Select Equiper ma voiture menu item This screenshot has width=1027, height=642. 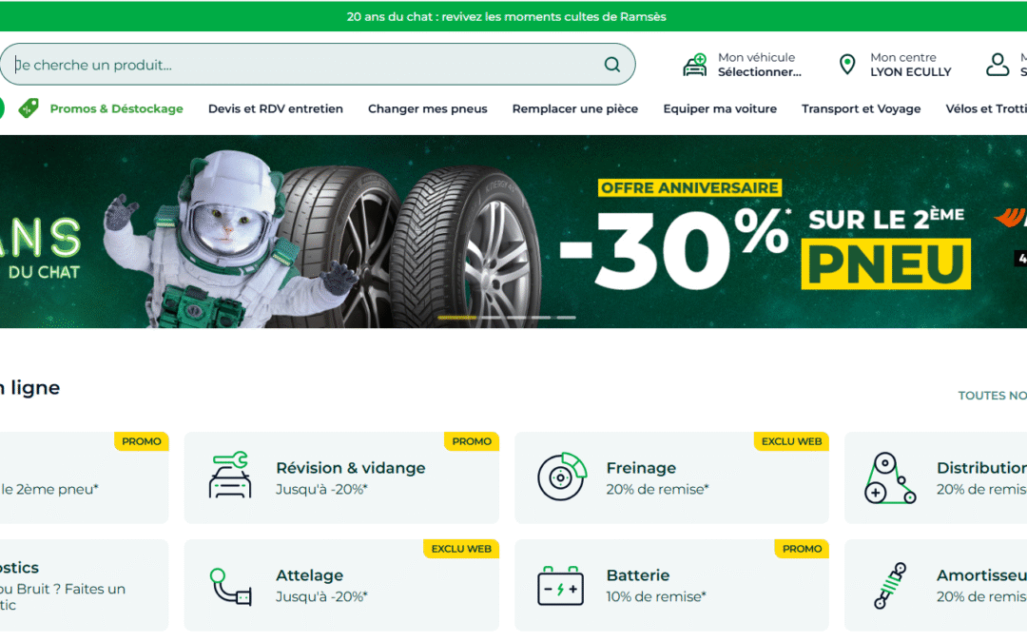[720, 108]
